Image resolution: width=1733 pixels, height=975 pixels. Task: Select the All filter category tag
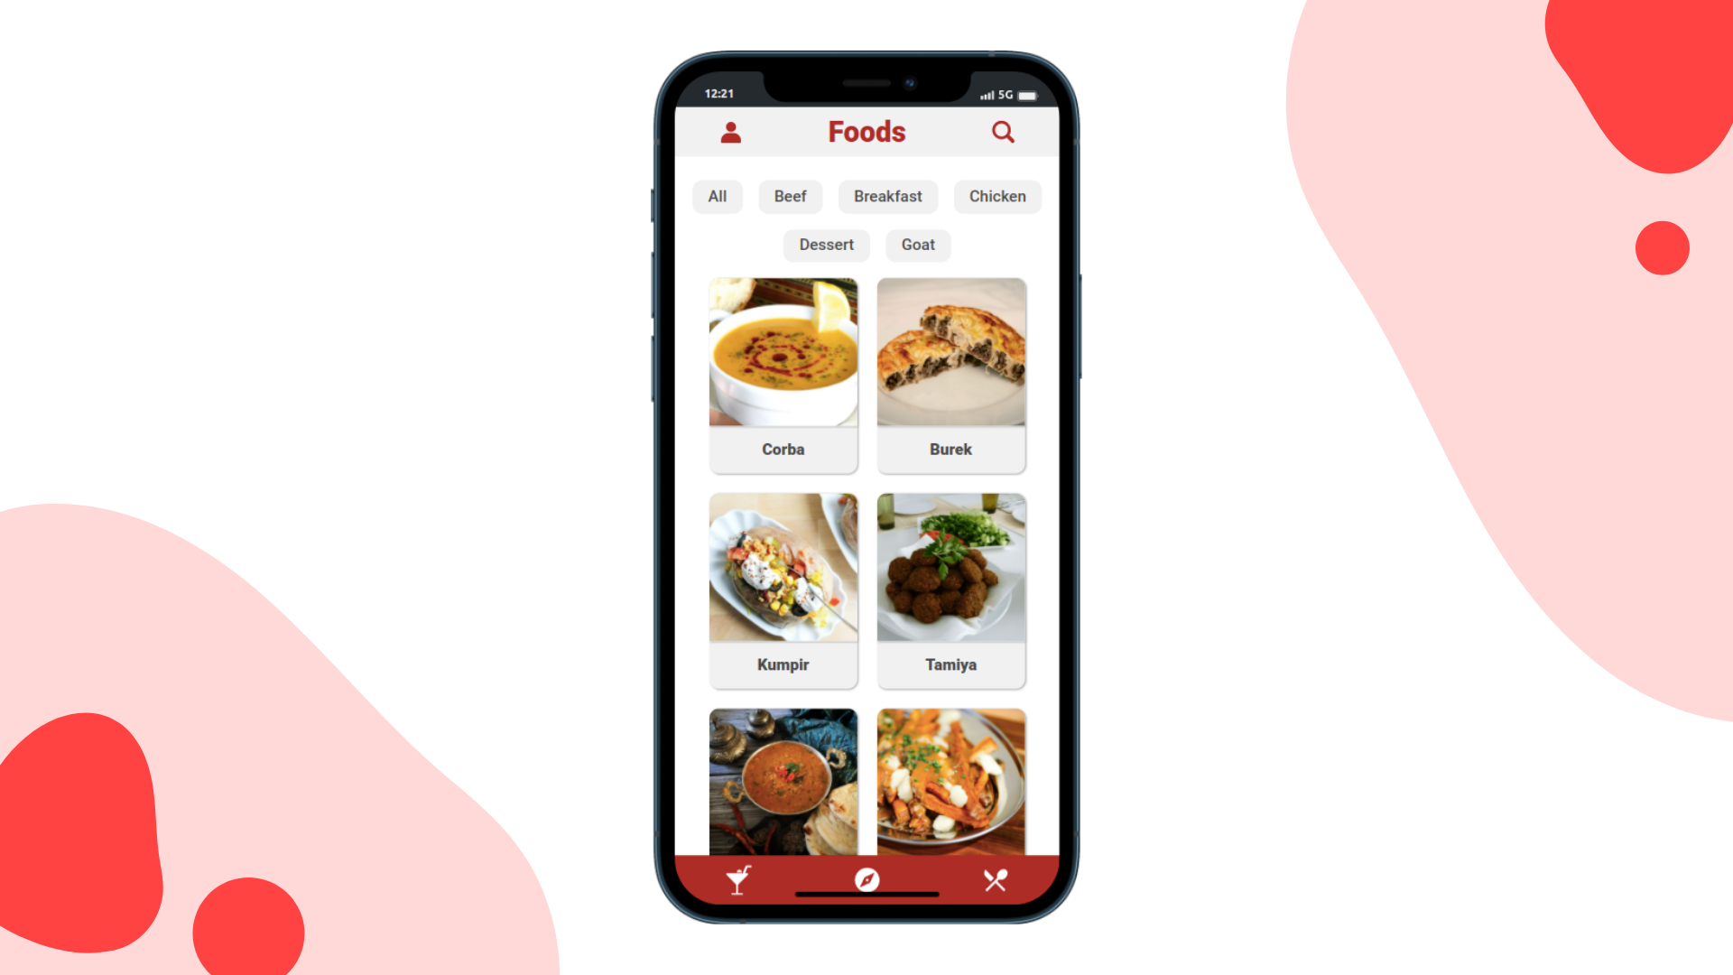point(717,195)
